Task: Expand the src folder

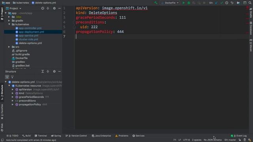Action: 9,47
